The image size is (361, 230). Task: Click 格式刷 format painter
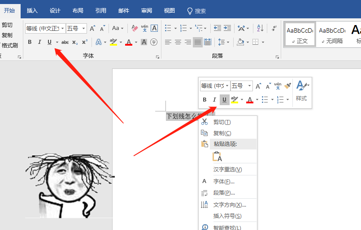click(9, 45)
